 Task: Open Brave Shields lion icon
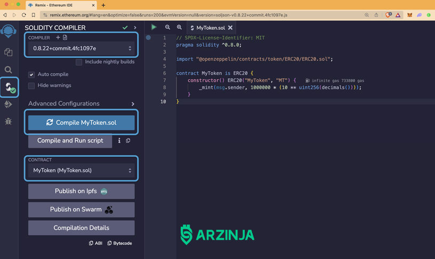389,15
